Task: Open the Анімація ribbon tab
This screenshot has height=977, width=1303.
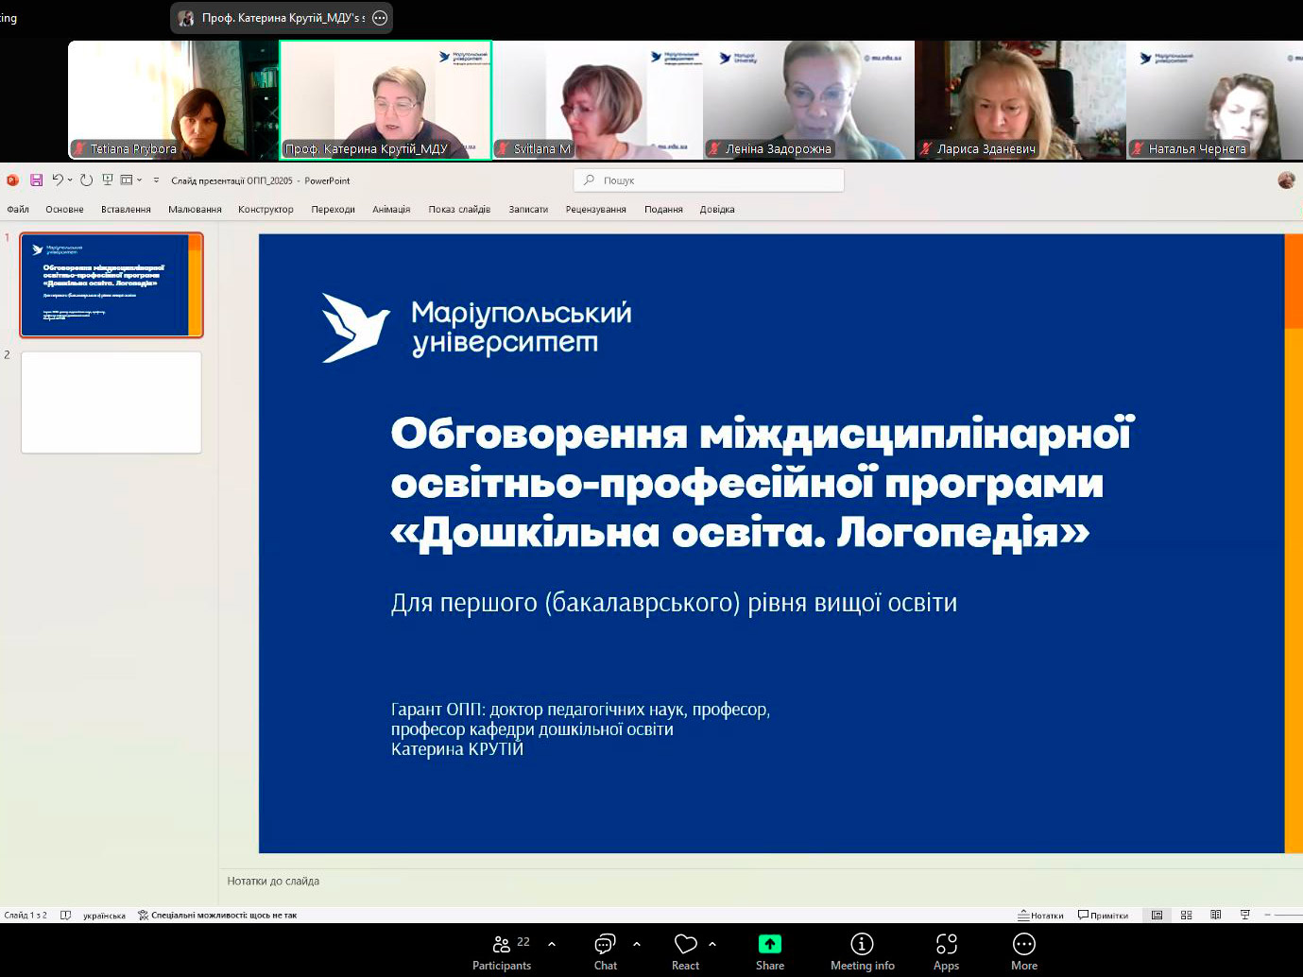Action: (391, 210)
